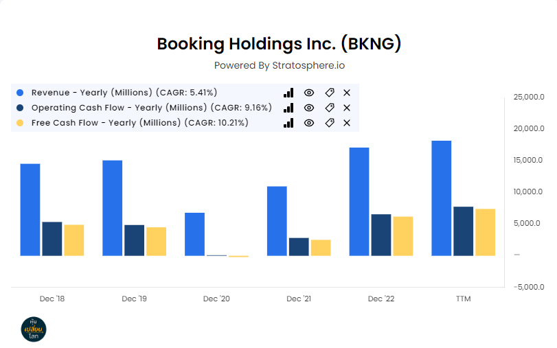Remove Free Cash Flow series with X
This screenshot has height=348, width=557.
(347, 123)
